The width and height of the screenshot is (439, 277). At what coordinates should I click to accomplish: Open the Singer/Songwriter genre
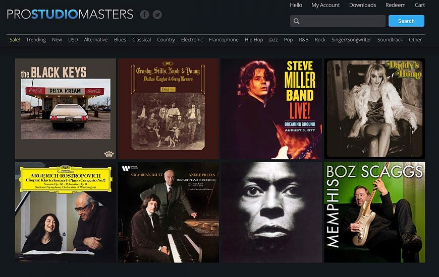[x=351, y=40]
